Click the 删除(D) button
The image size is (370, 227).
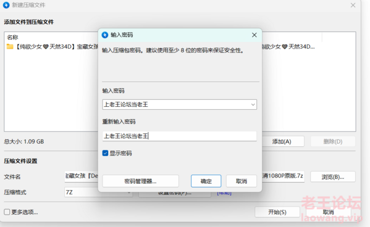333,141
